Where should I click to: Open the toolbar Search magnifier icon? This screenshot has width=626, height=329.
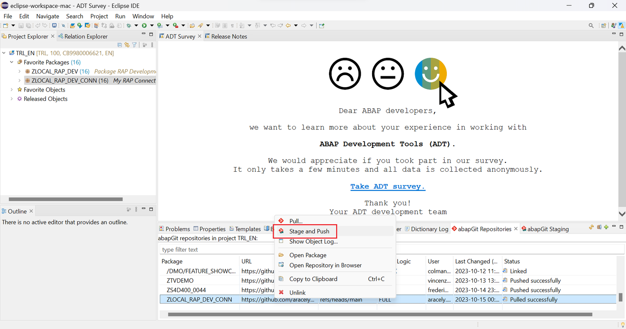tap(591, 25)
